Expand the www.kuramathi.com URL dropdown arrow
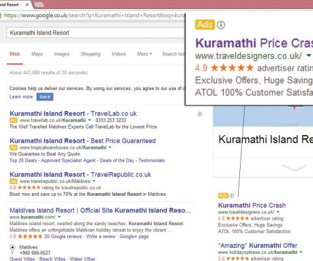Viewport: 313px width, 261px height. (x=59, y=217)
